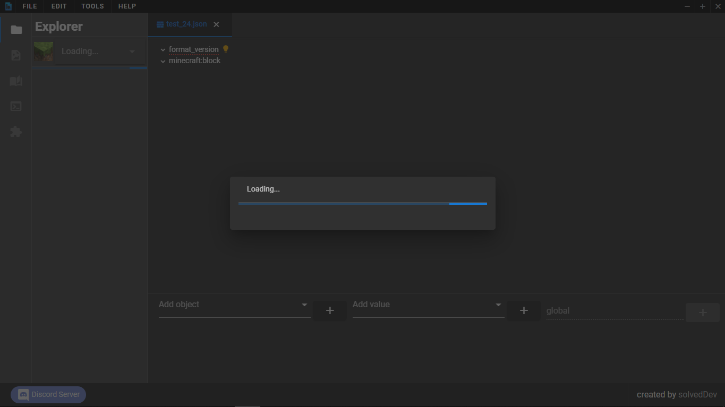
Task: Close the application window
Action: 718,6
